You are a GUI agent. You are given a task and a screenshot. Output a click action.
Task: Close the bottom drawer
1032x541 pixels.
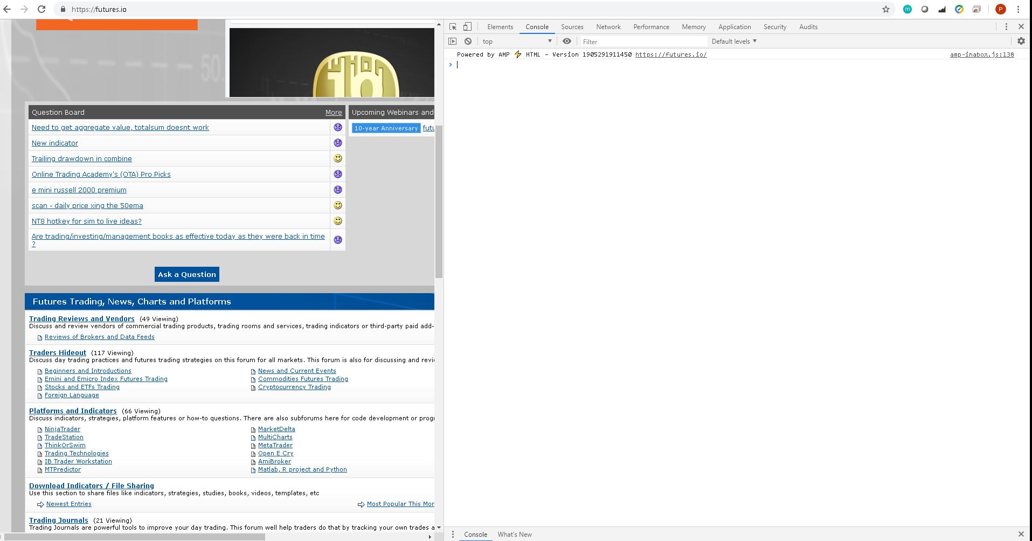point(1021,535)
